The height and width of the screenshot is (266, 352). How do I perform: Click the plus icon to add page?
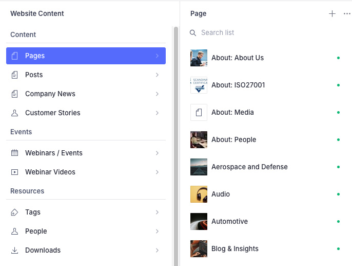pyautogui.click(x=332, y=14)
